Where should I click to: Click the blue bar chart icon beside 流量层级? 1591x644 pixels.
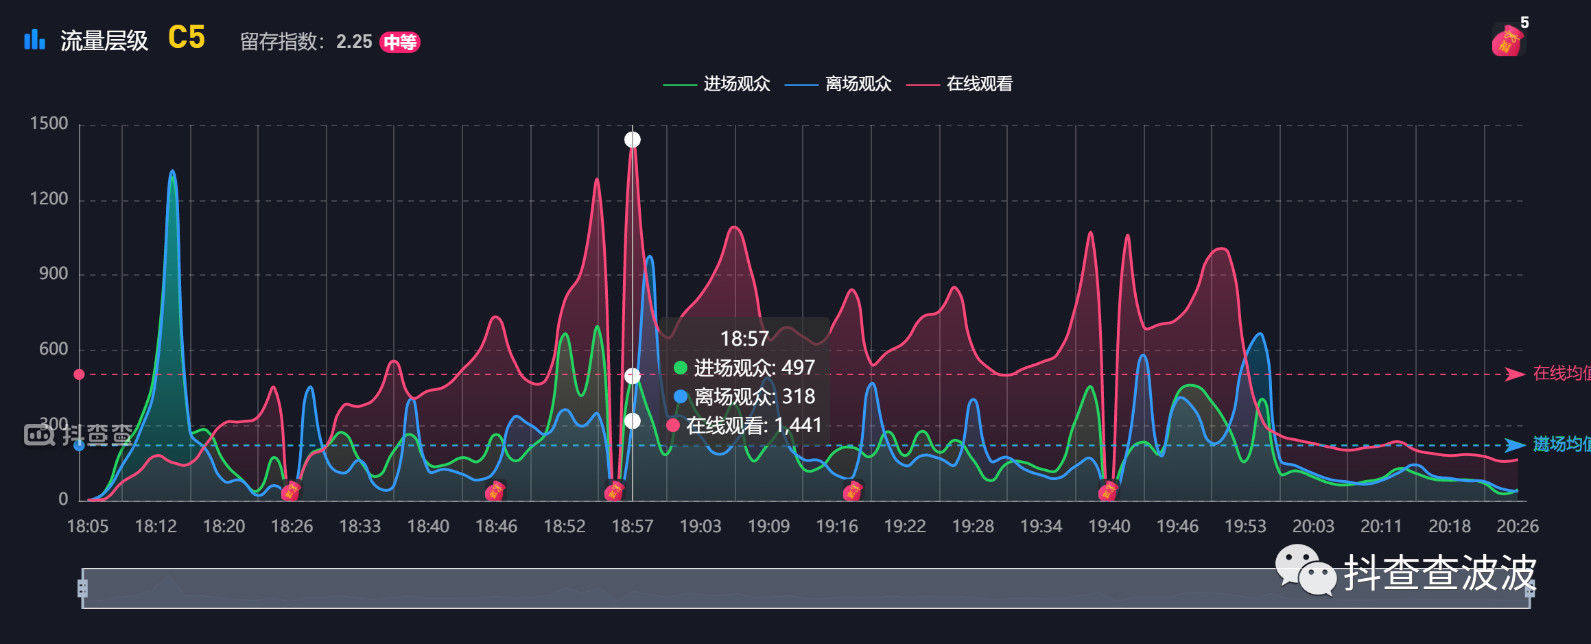(x=34, y=40)
